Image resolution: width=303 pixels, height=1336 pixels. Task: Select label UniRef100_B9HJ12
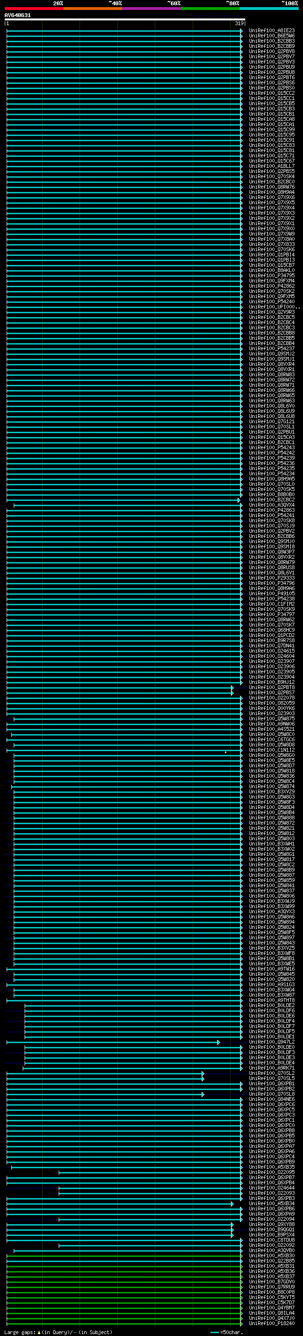click(x=271, y=682)
